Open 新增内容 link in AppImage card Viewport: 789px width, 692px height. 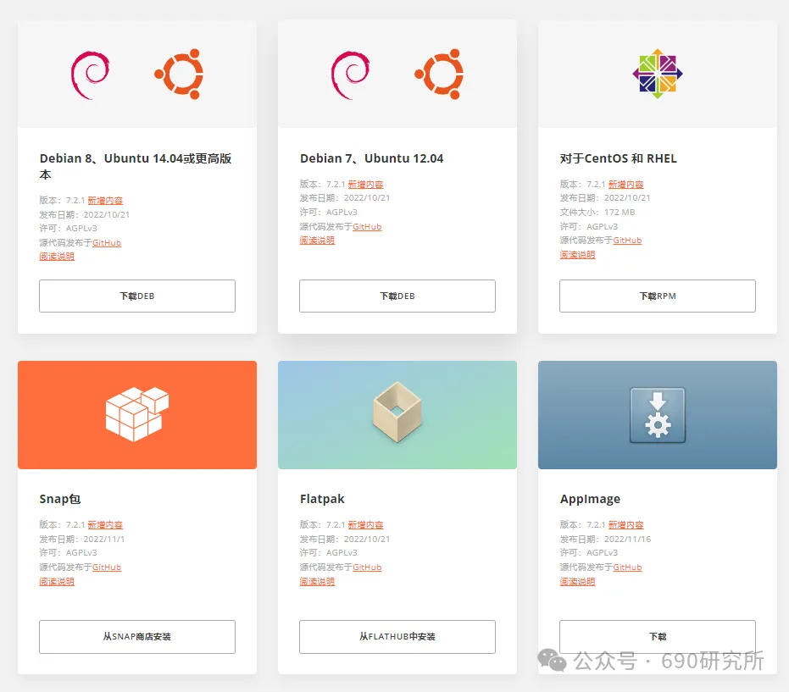[x=625, y=525]
